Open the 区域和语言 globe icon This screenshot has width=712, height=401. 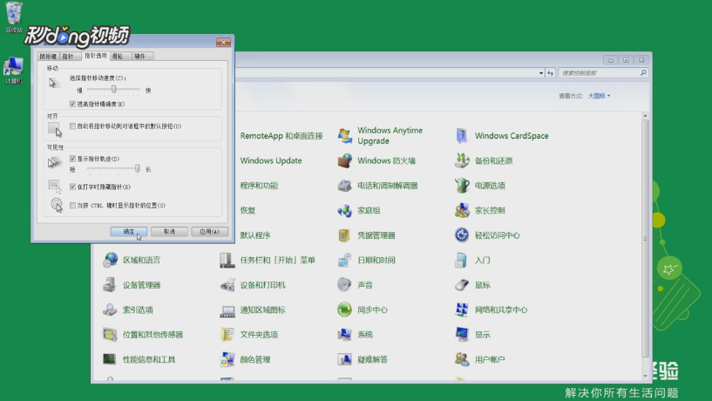pyautogui.click(x=110, y=260)
